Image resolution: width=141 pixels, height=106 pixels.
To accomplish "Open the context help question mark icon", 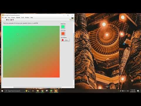I will point(70,20).
